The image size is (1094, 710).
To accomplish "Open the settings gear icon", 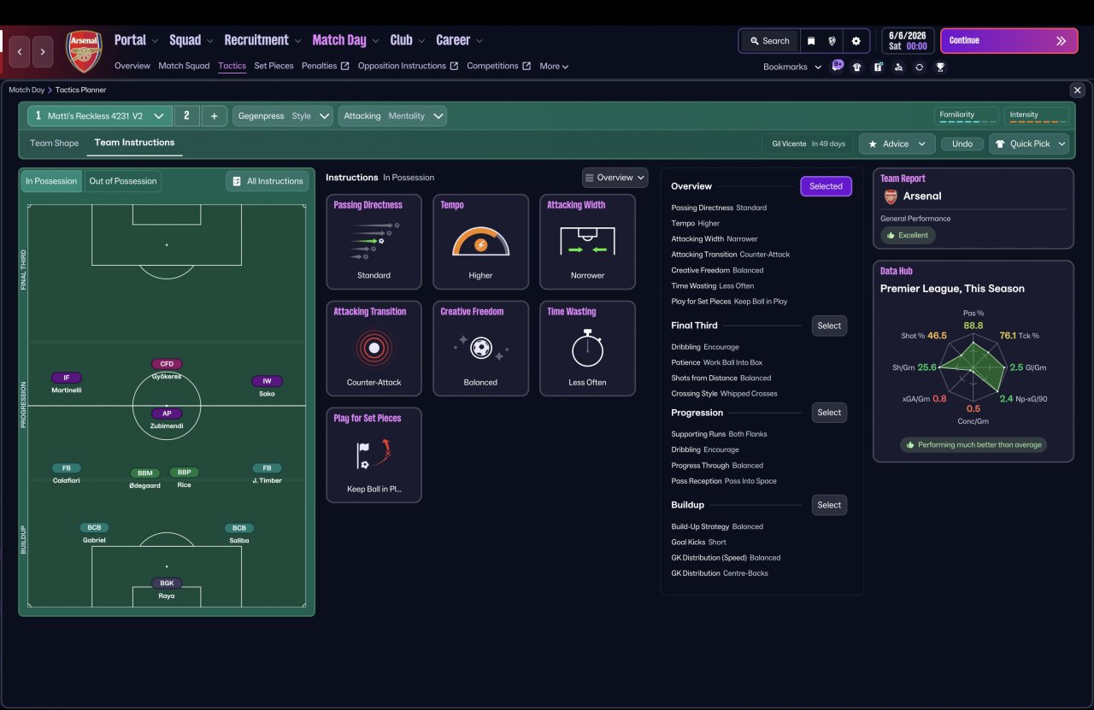I will pos(856,41).
